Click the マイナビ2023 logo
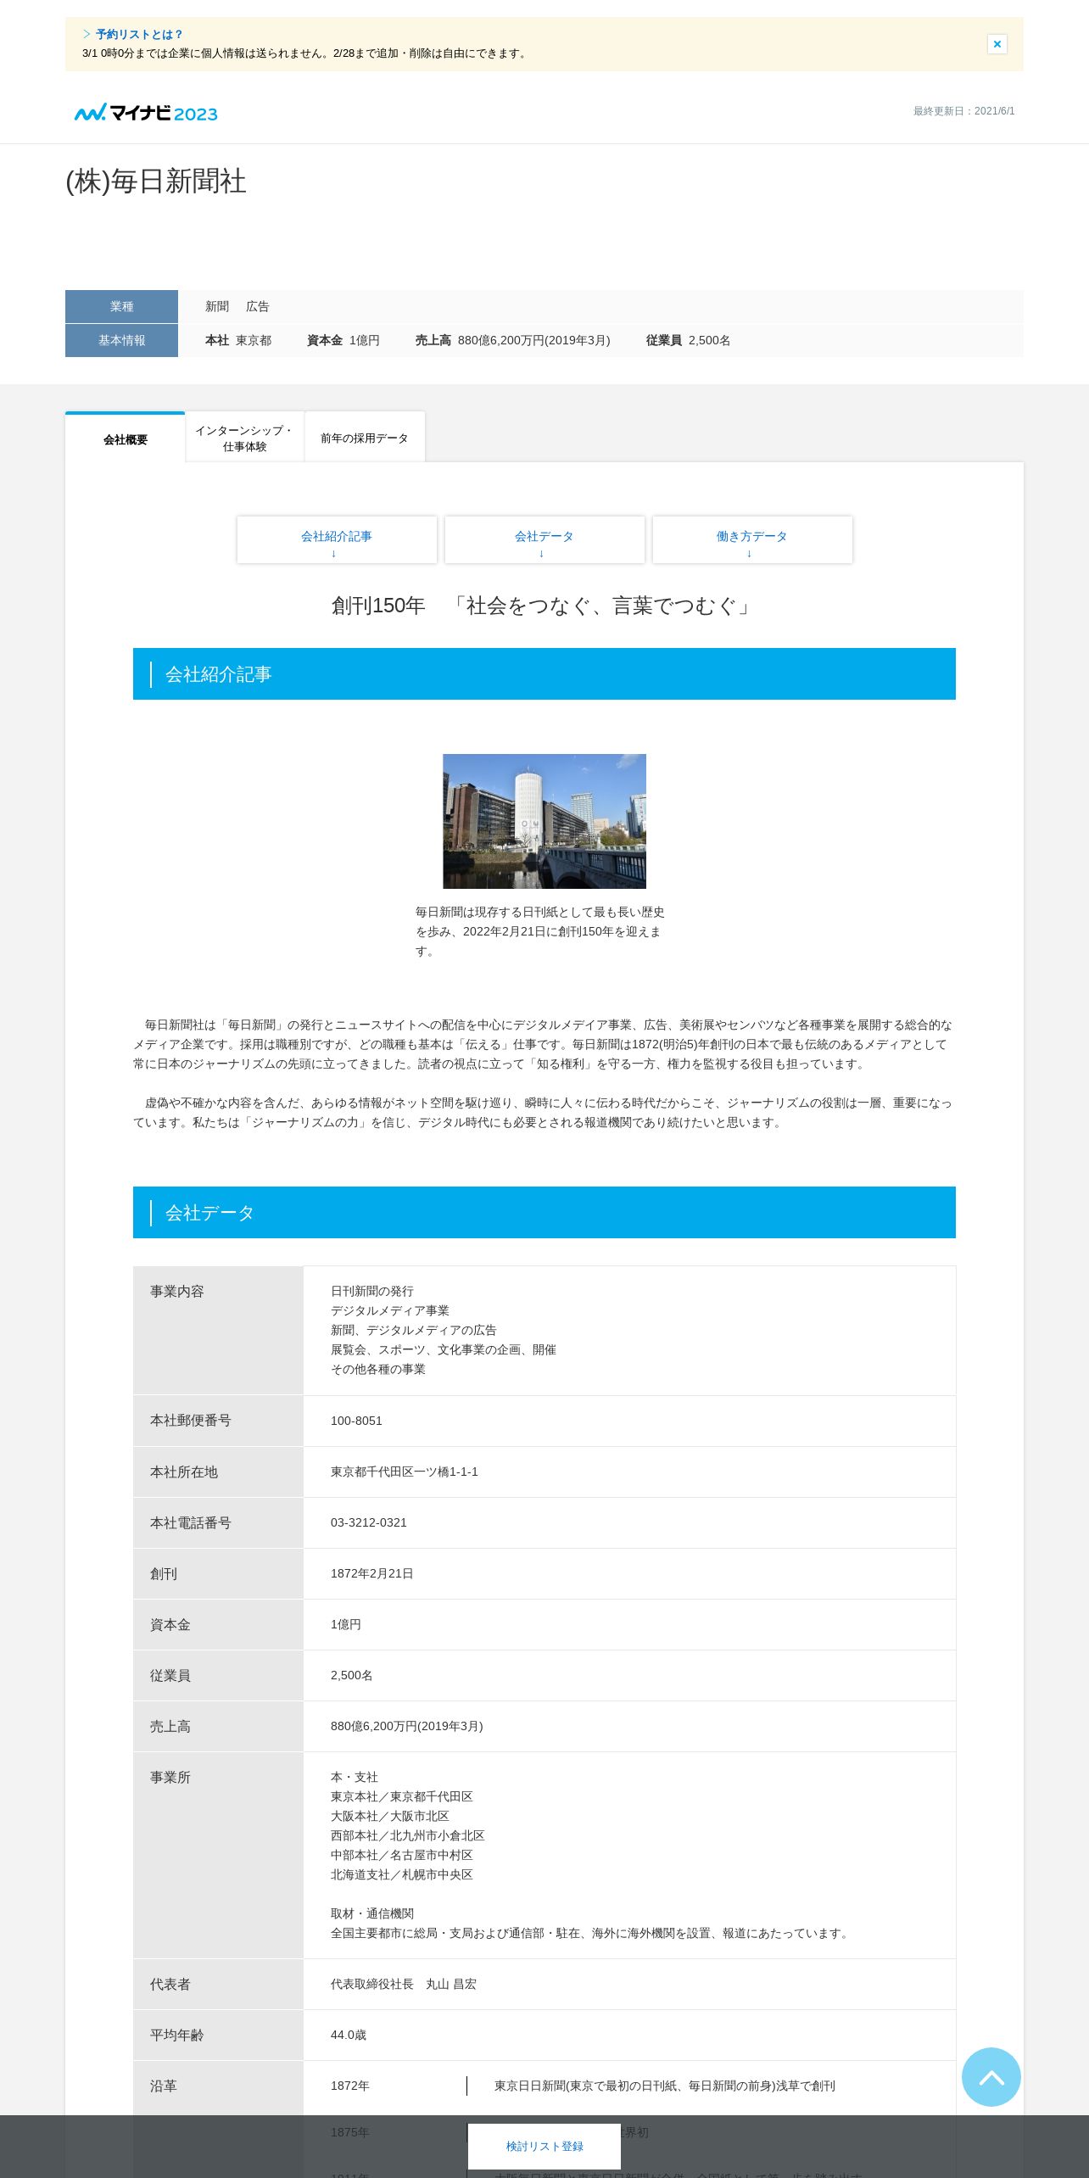This screenshot has width=1089, height=2178. pos(146,113)
